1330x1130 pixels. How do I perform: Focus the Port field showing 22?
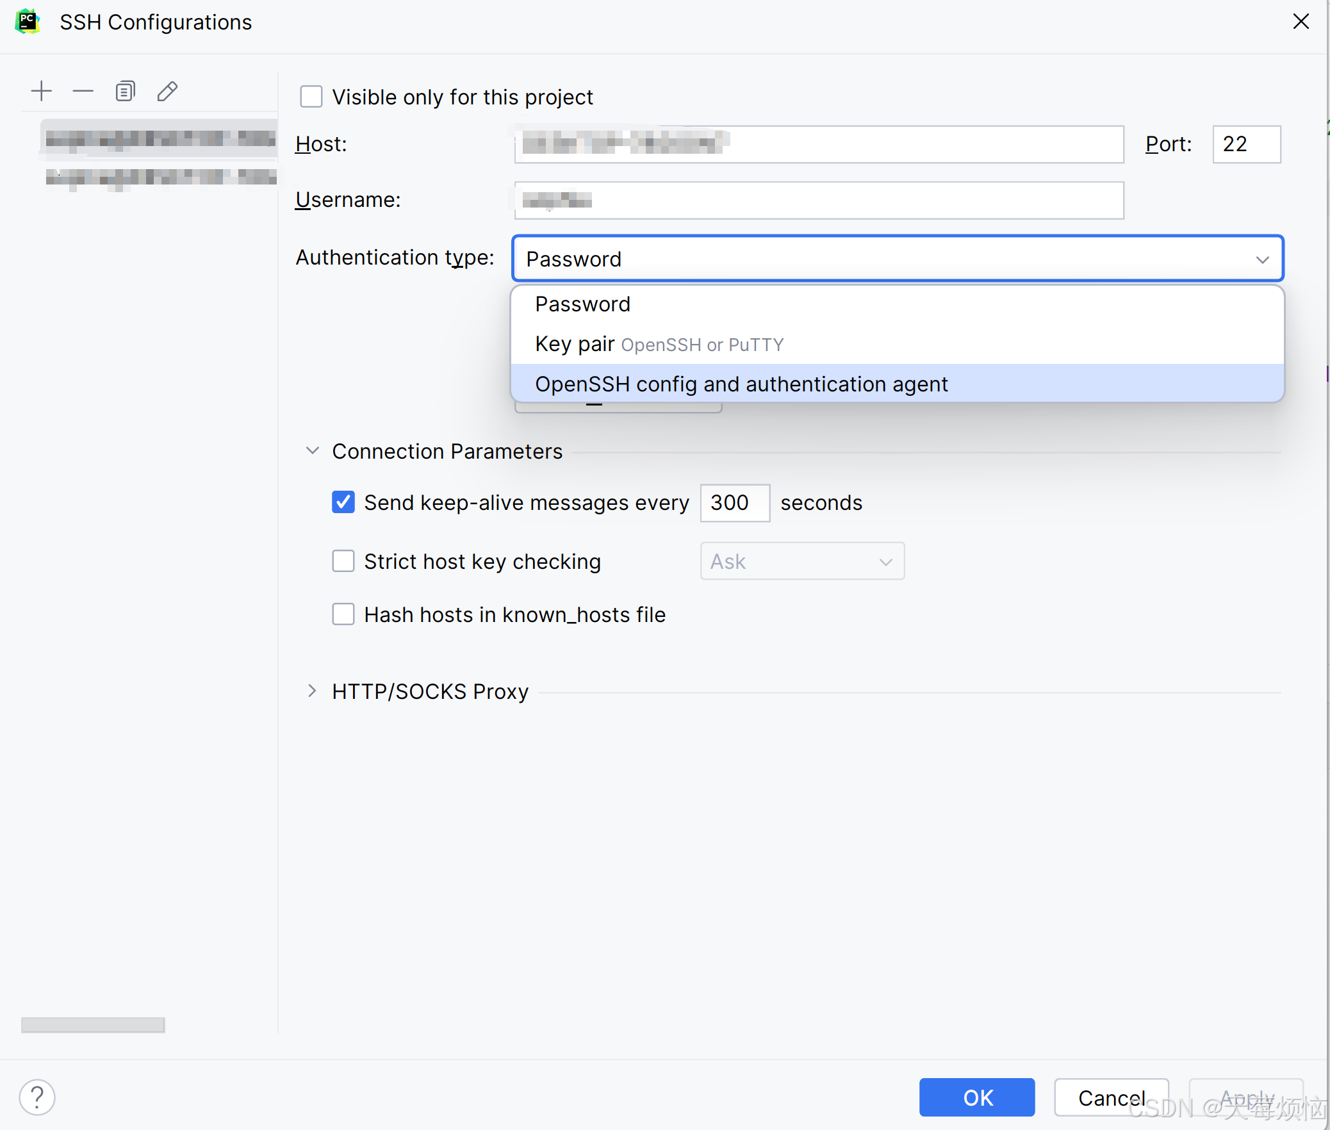click(1247, 144)
